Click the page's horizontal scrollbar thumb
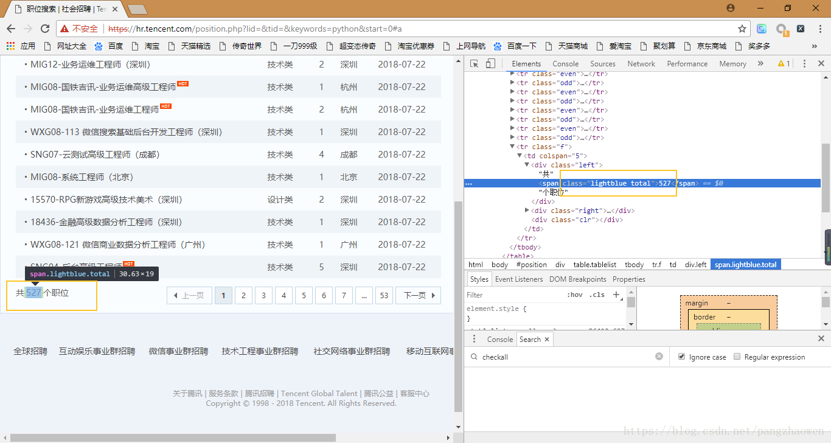 (x=173, y=438)
